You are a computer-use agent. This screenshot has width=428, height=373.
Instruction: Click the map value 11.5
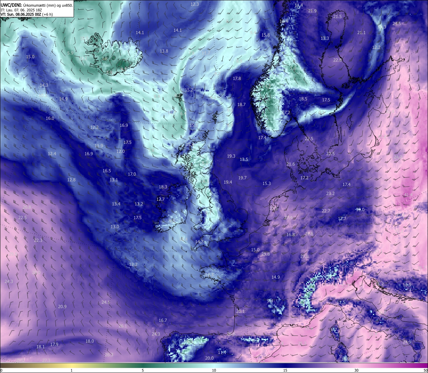(x=341, y=302)
